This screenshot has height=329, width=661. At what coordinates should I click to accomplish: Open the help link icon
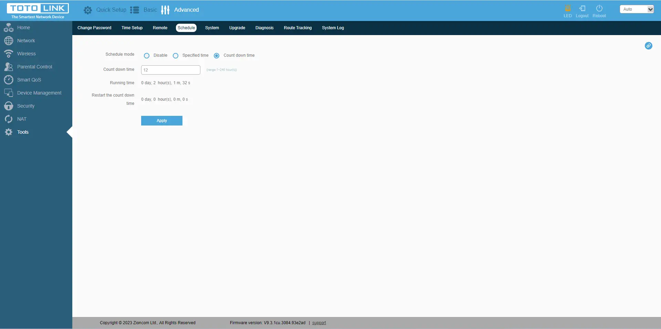(x=648, y=46)
